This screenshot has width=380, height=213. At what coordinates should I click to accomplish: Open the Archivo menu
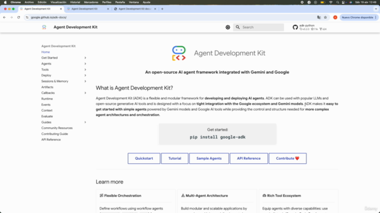[29, 2]
